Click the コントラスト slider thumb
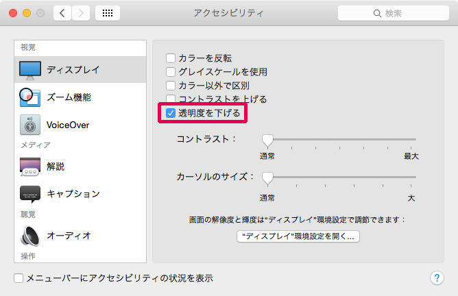This screenshot has width=458, height=296. 267,140
